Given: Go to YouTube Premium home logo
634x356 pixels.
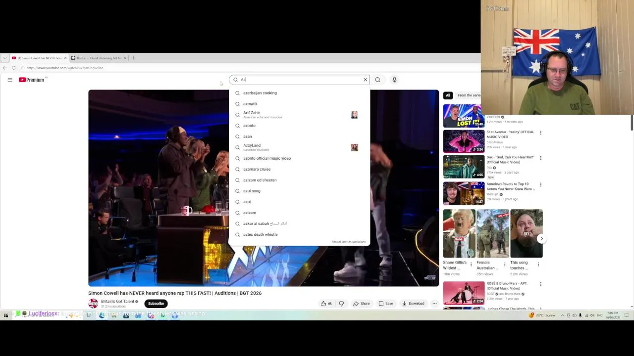Looking at the screenshot, I should tap(32, 80).
